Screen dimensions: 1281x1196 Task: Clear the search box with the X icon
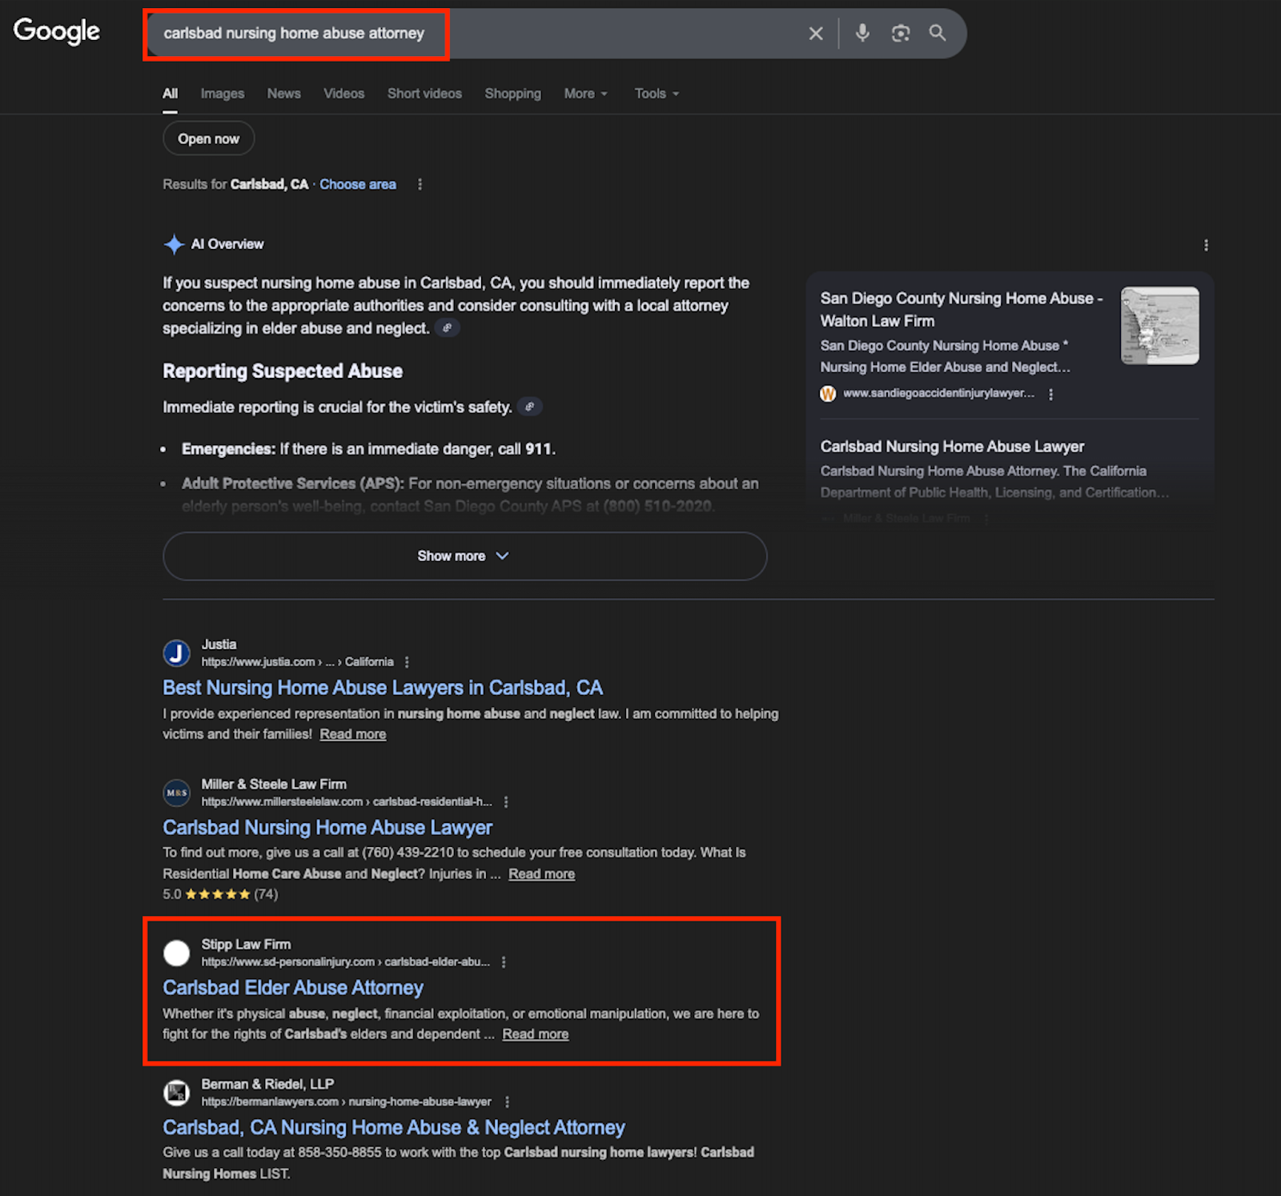(815, 34)
